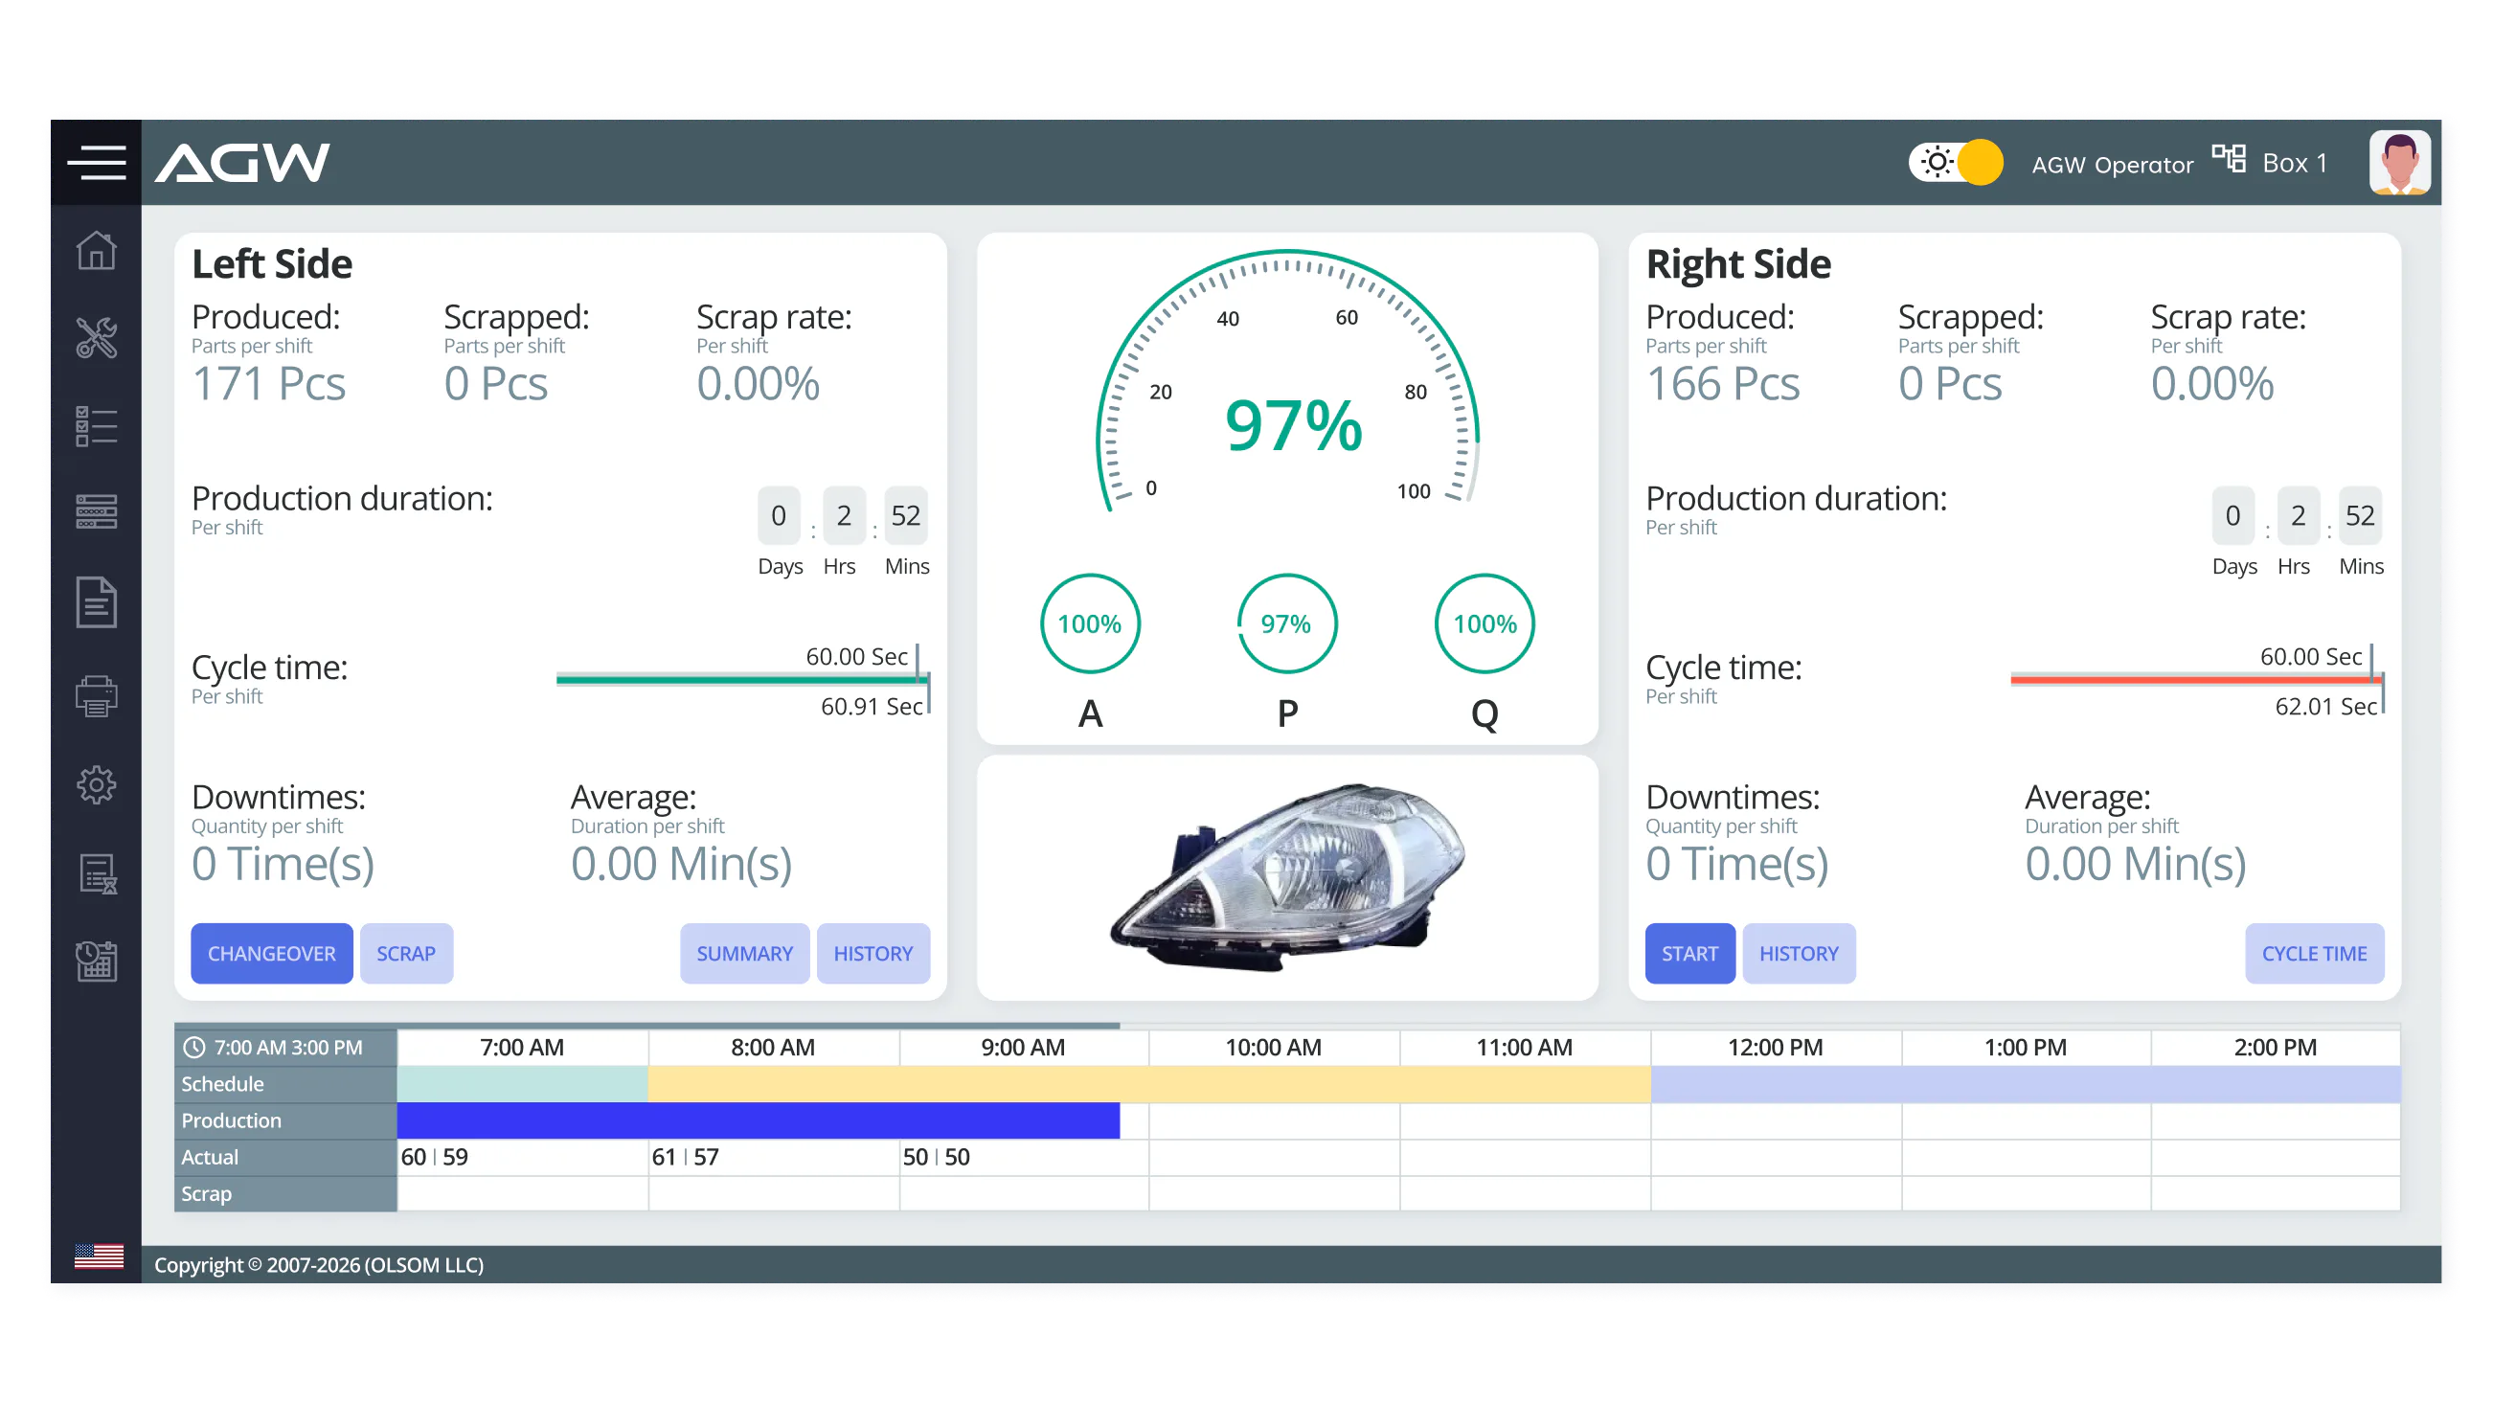This screenshot has width=2493, height=1403.
Task: Open the printer sidebar icon
Action: [96, 695]
